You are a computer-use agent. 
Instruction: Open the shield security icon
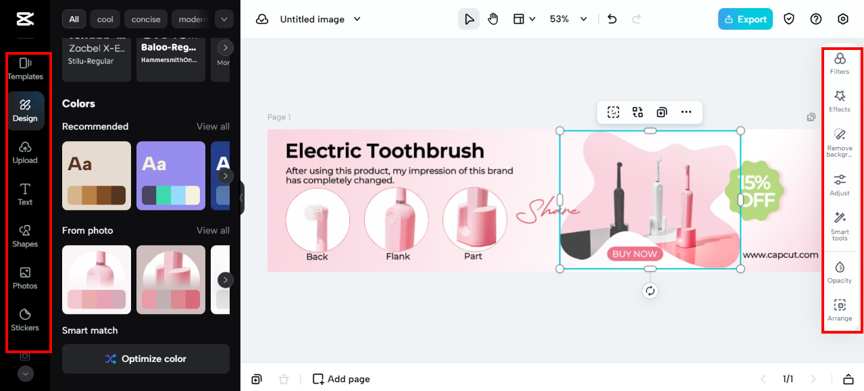[x=789, y=19]
